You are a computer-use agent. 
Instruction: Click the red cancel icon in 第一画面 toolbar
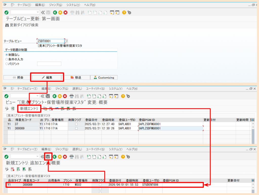[65, 12]
